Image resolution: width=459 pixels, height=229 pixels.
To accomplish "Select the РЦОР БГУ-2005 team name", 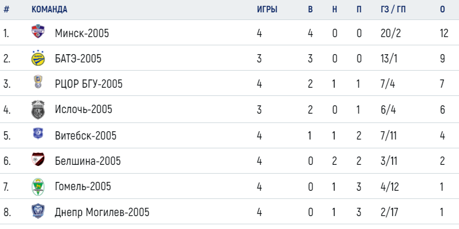I will pos(88,84).
